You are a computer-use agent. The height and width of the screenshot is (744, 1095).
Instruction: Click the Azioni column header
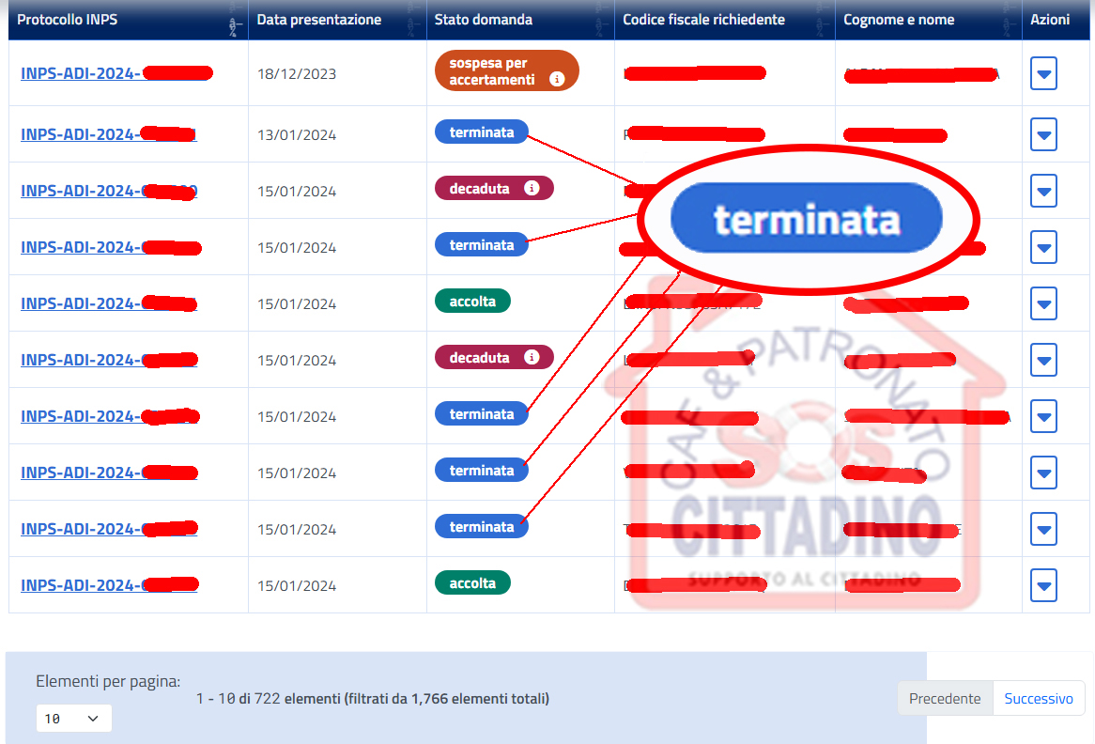click(1050, 20)
